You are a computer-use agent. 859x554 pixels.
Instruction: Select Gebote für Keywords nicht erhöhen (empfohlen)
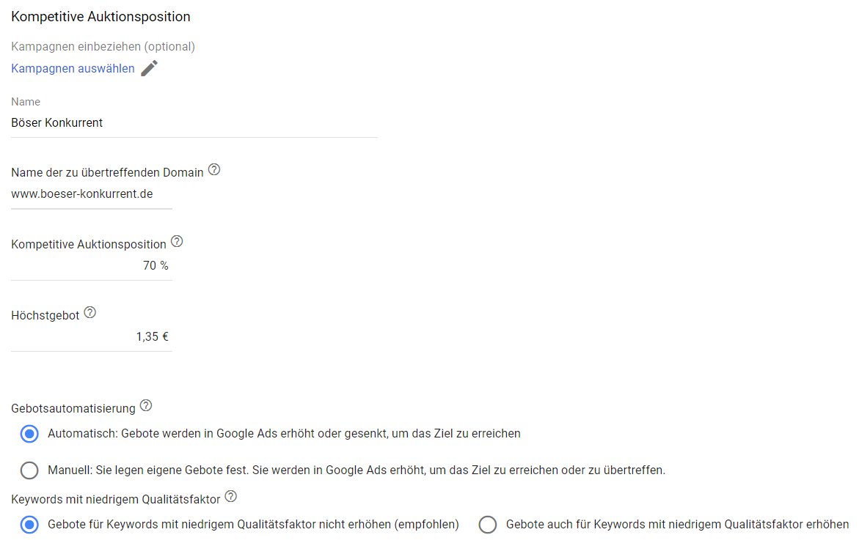point(29,525)
